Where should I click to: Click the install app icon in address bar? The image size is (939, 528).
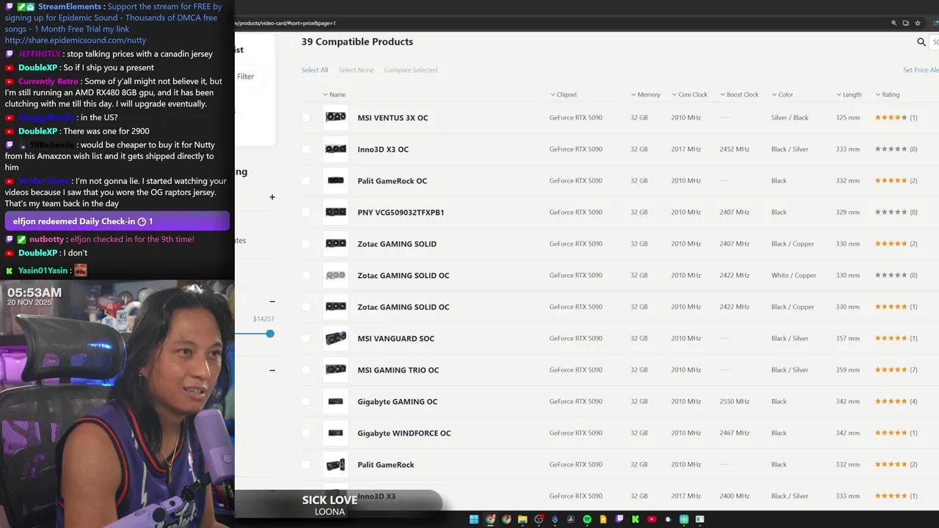[906, 23]
